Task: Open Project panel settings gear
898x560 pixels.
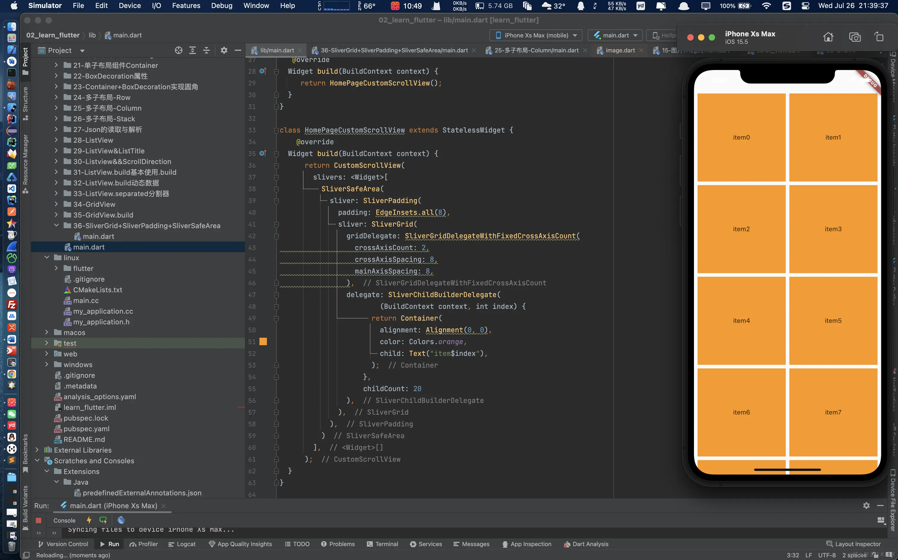Action: [224, 50]
